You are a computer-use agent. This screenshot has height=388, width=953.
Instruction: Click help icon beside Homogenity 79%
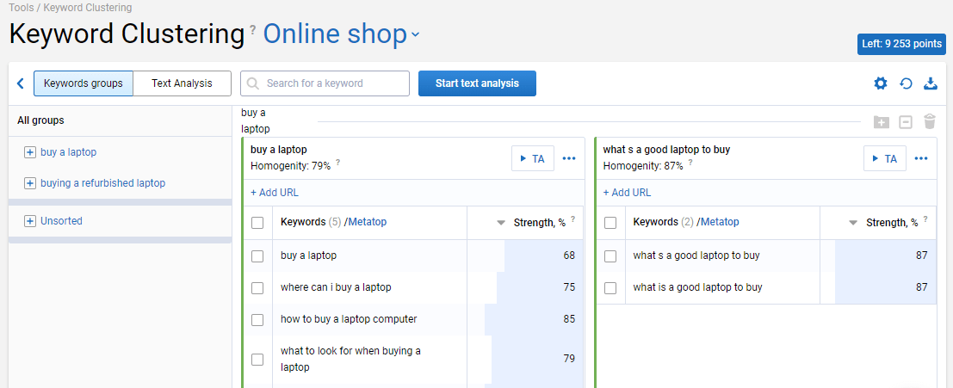tap(338, 163)
